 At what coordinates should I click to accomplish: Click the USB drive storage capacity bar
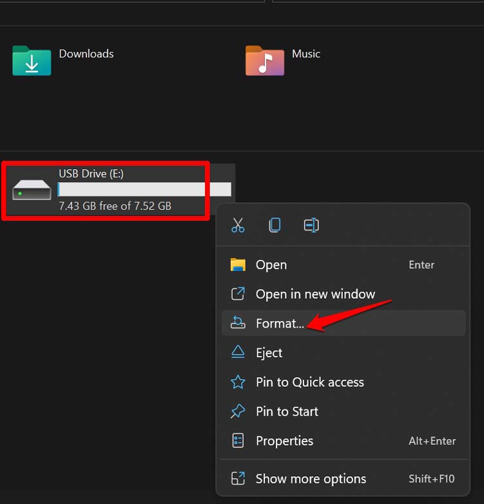click(x=144, y=189)
